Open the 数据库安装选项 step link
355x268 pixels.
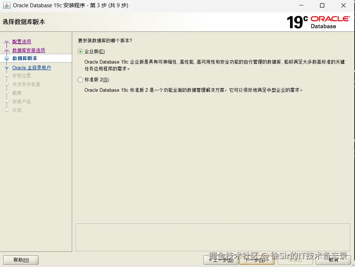point(29,50)
